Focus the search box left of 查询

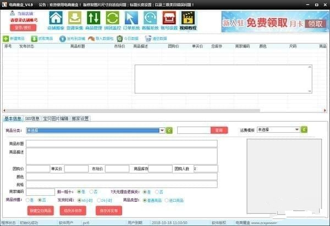point(194,131)
